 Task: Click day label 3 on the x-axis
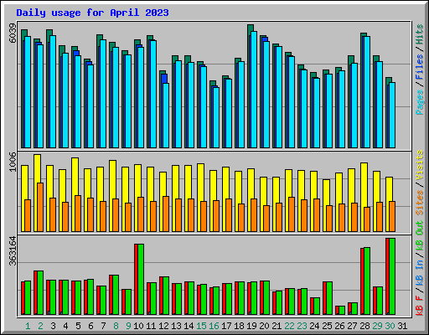[53, 326]
